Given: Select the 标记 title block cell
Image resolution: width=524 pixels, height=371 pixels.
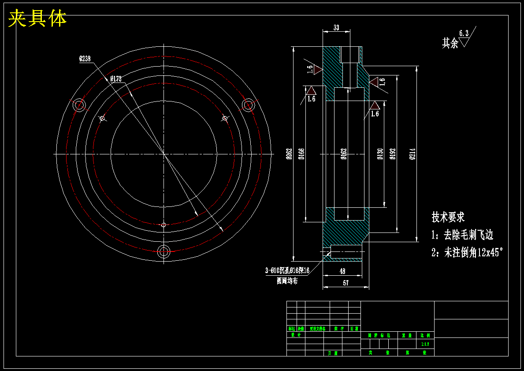Looking at the screenshot, I should click(292, 329).
